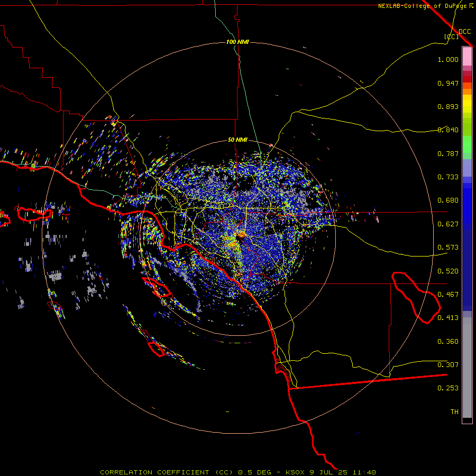The width and height of the screenshot is (476, 476).
Task: Click the DCC label above the color scale
Action: 465,32
